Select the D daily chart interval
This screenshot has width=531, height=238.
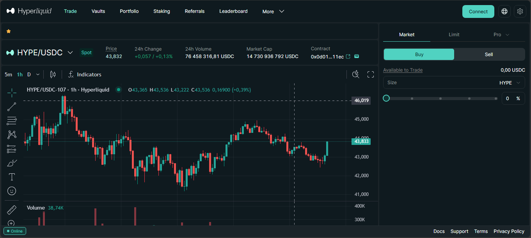coord(29,74)
